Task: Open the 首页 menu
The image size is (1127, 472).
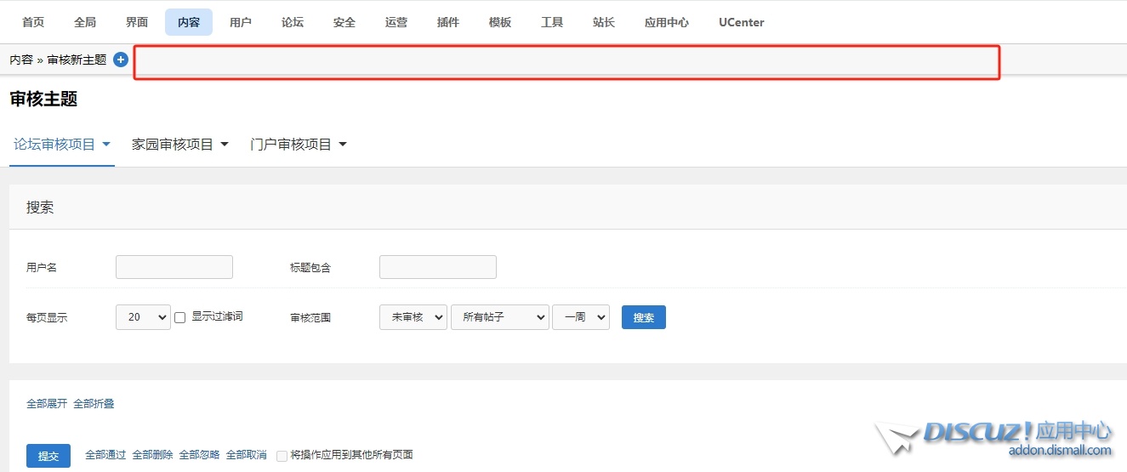Action: [33, 22]
